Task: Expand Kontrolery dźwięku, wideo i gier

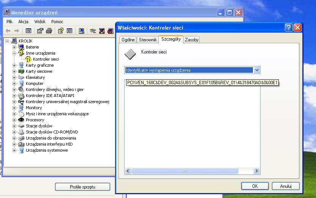Action: (14, 90)
